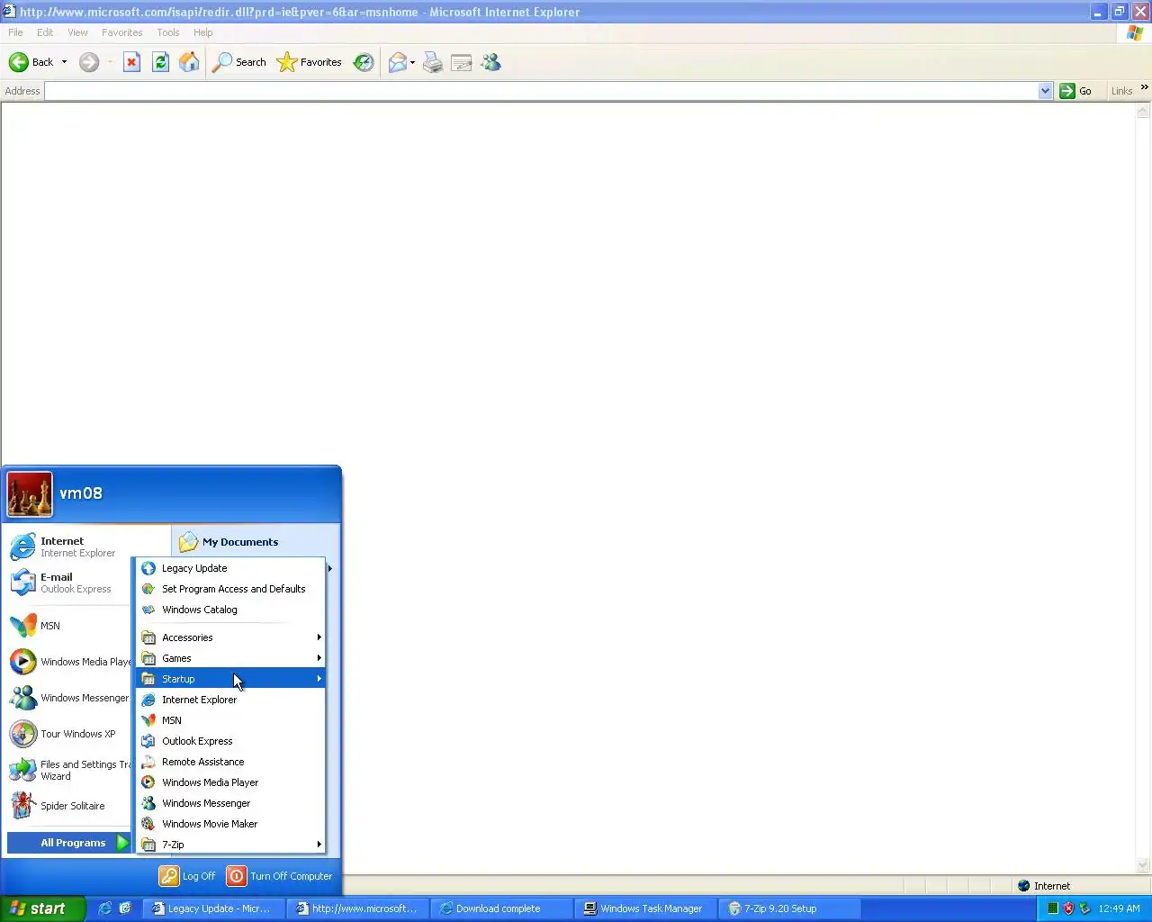The image size is (1152, 922).
Task: Launch Remote Assistance from programs list
Action: click(230, 762)
